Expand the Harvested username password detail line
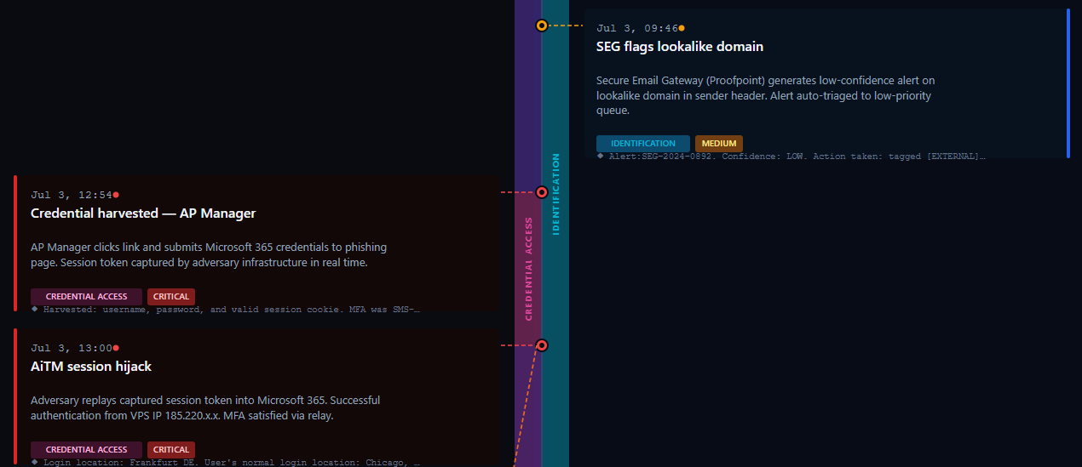 coord(225,310)
